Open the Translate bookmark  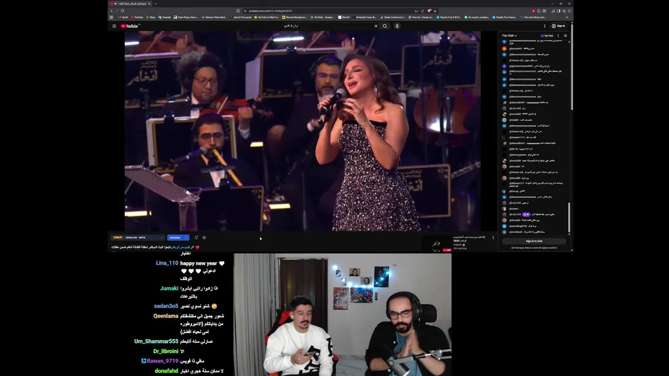click(165, 17)
